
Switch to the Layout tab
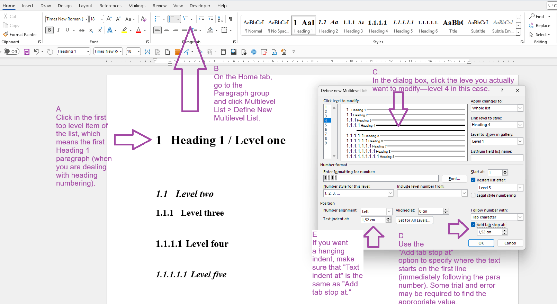(x=86, y=6)
